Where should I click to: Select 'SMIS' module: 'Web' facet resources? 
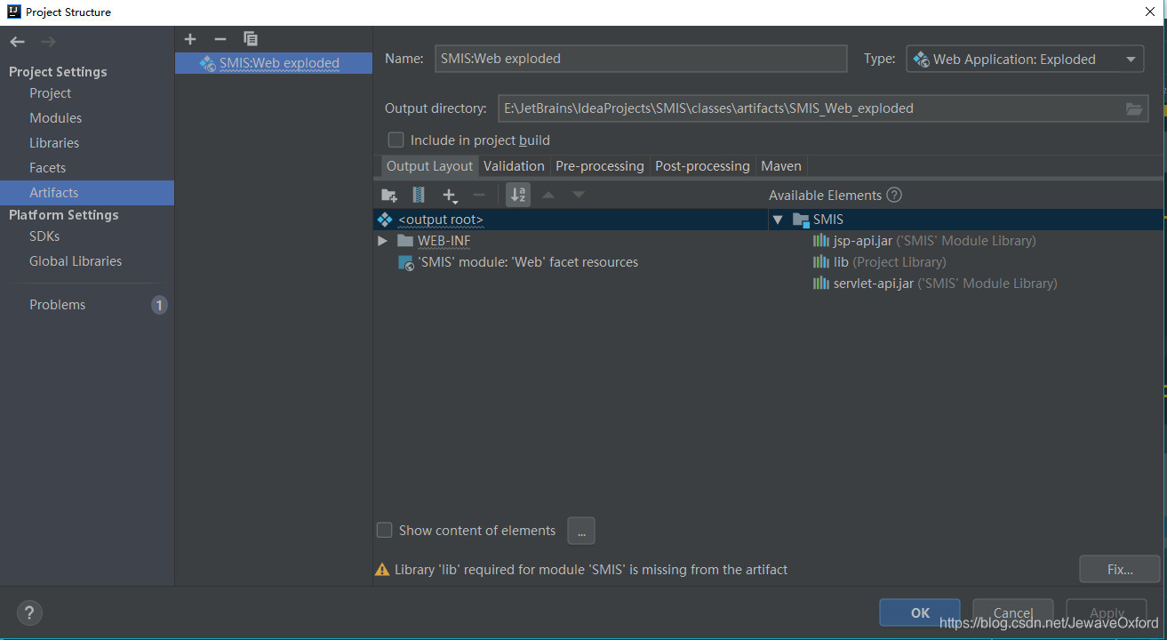pyautogui.click(x=528, y=262)
